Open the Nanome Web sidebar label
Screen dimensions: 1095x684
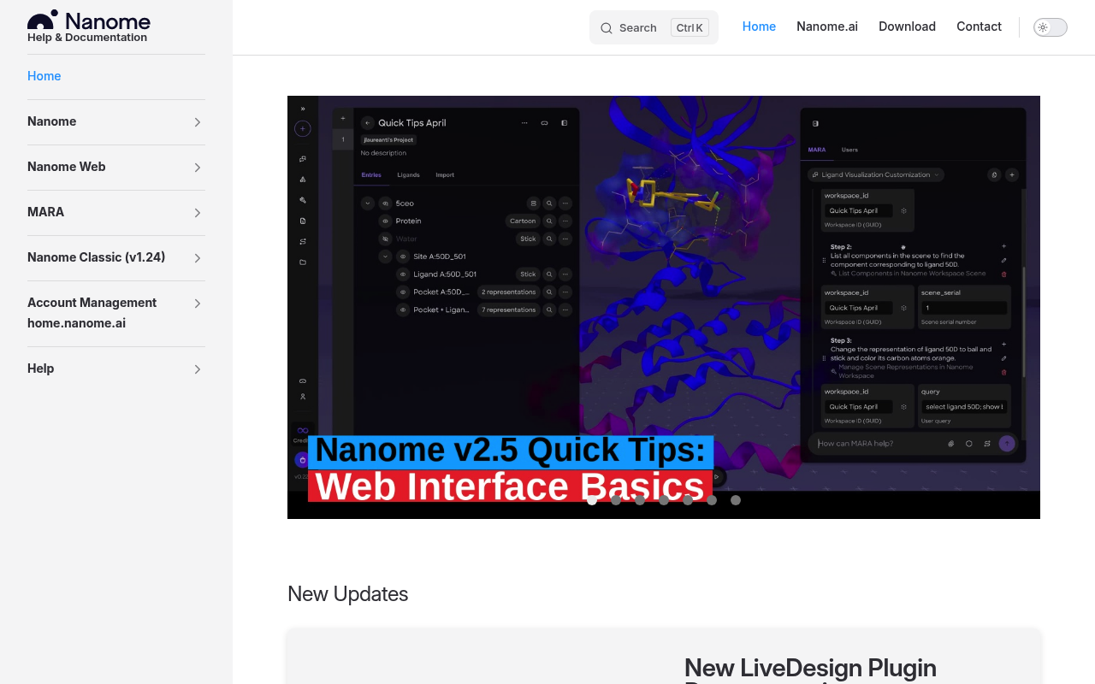click(67, 167)
